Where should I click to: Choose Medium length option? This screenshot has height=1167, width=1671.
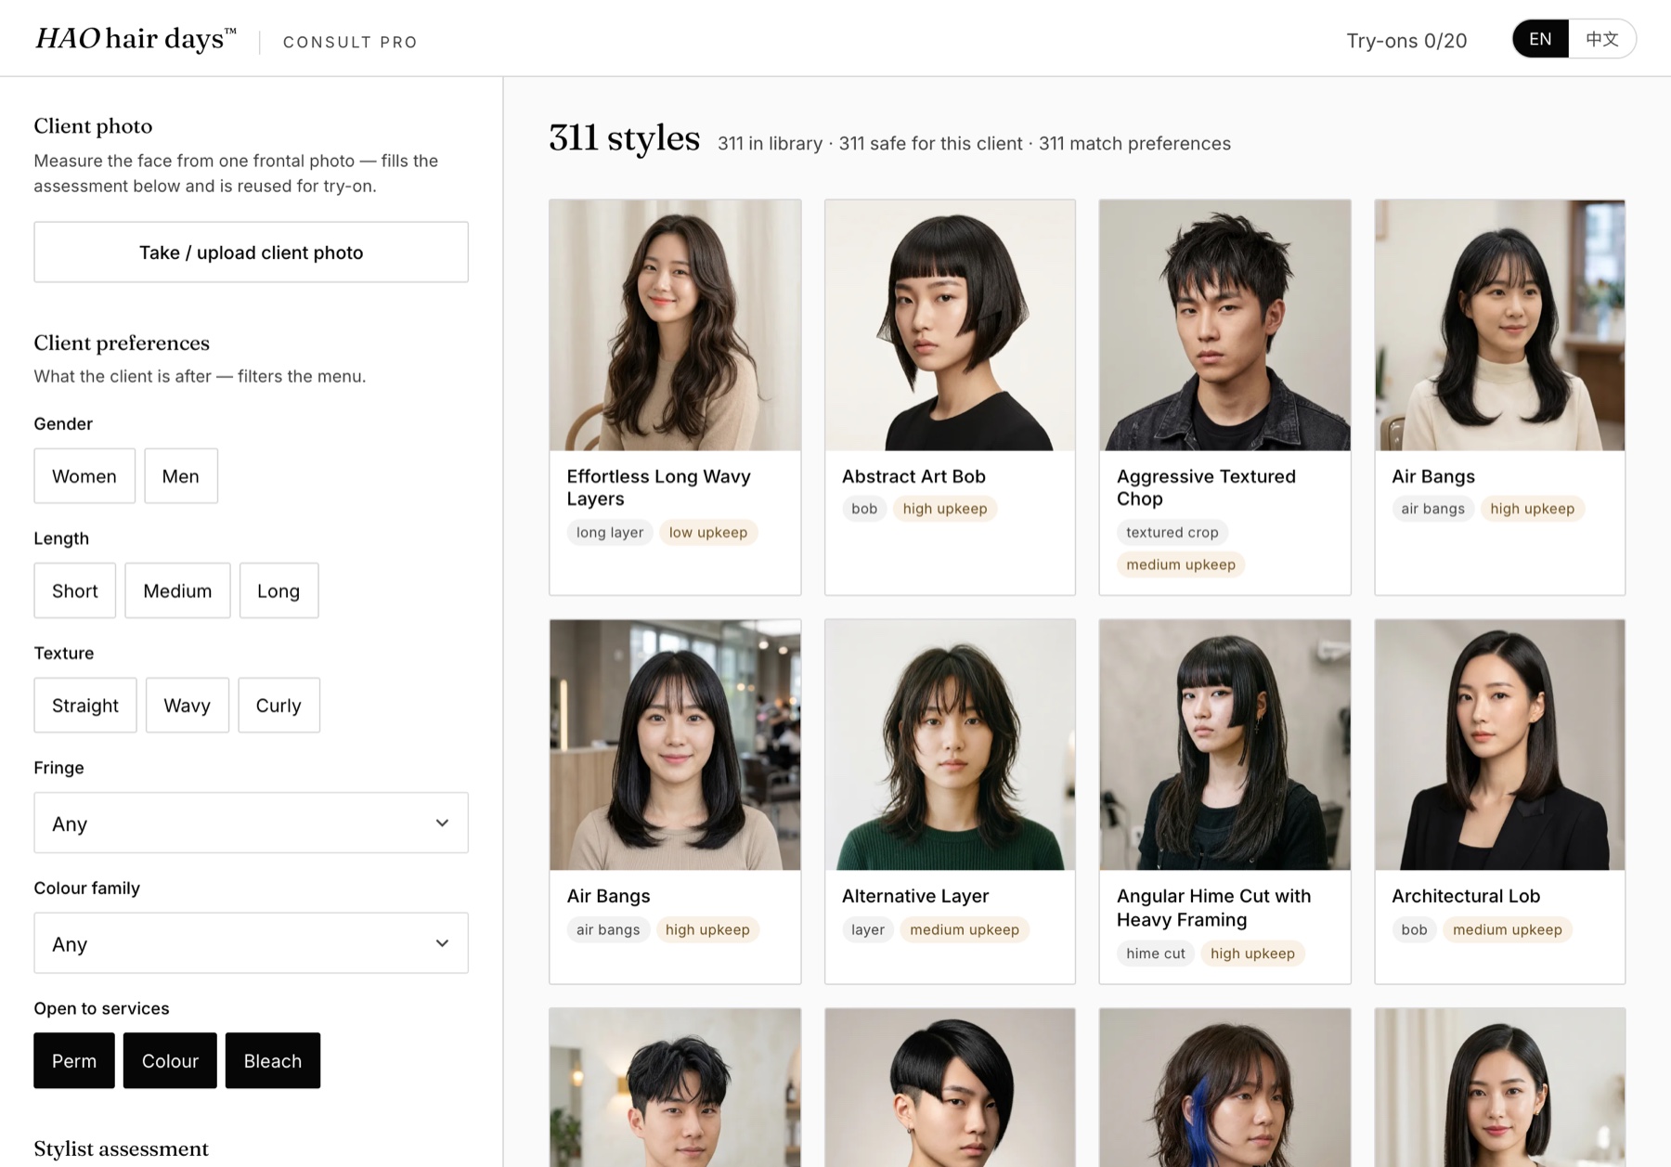coord(177,590)
